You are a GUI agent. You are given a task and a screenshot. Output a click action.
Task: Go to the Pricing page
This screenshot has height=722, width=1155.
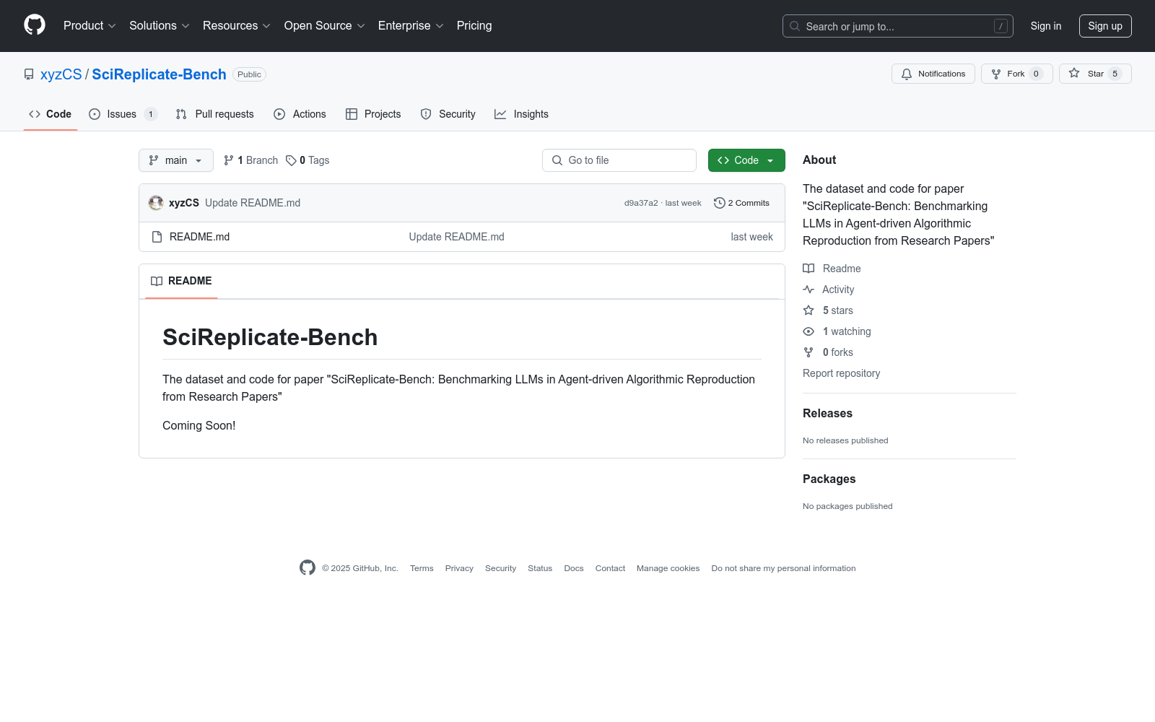click(474, 26)
